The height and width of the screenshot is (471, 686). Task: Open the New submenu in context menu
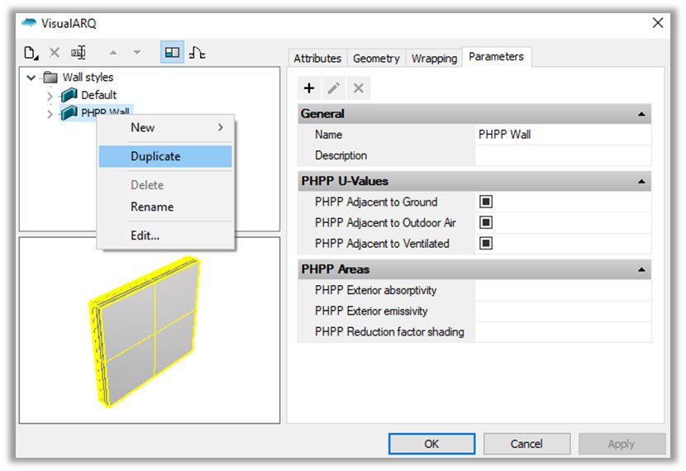[x=165, y=128]
